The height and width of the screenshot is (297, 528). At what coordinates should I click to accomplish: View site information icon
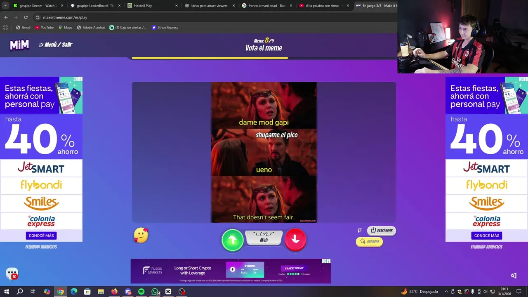pyautogui.click(x=38, y=17)
